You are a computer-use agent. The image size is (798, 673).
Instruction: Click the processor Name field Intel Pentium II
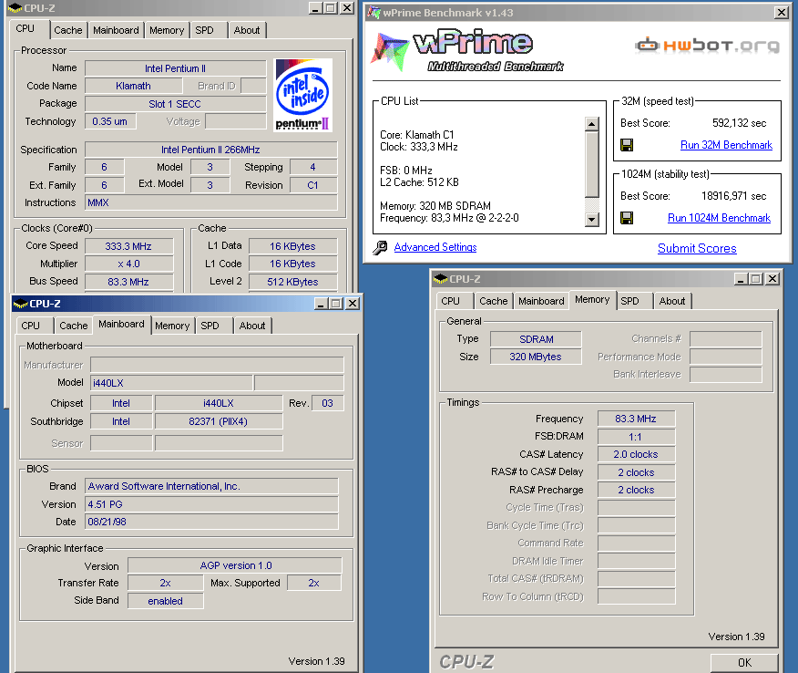tap(175, 68)
